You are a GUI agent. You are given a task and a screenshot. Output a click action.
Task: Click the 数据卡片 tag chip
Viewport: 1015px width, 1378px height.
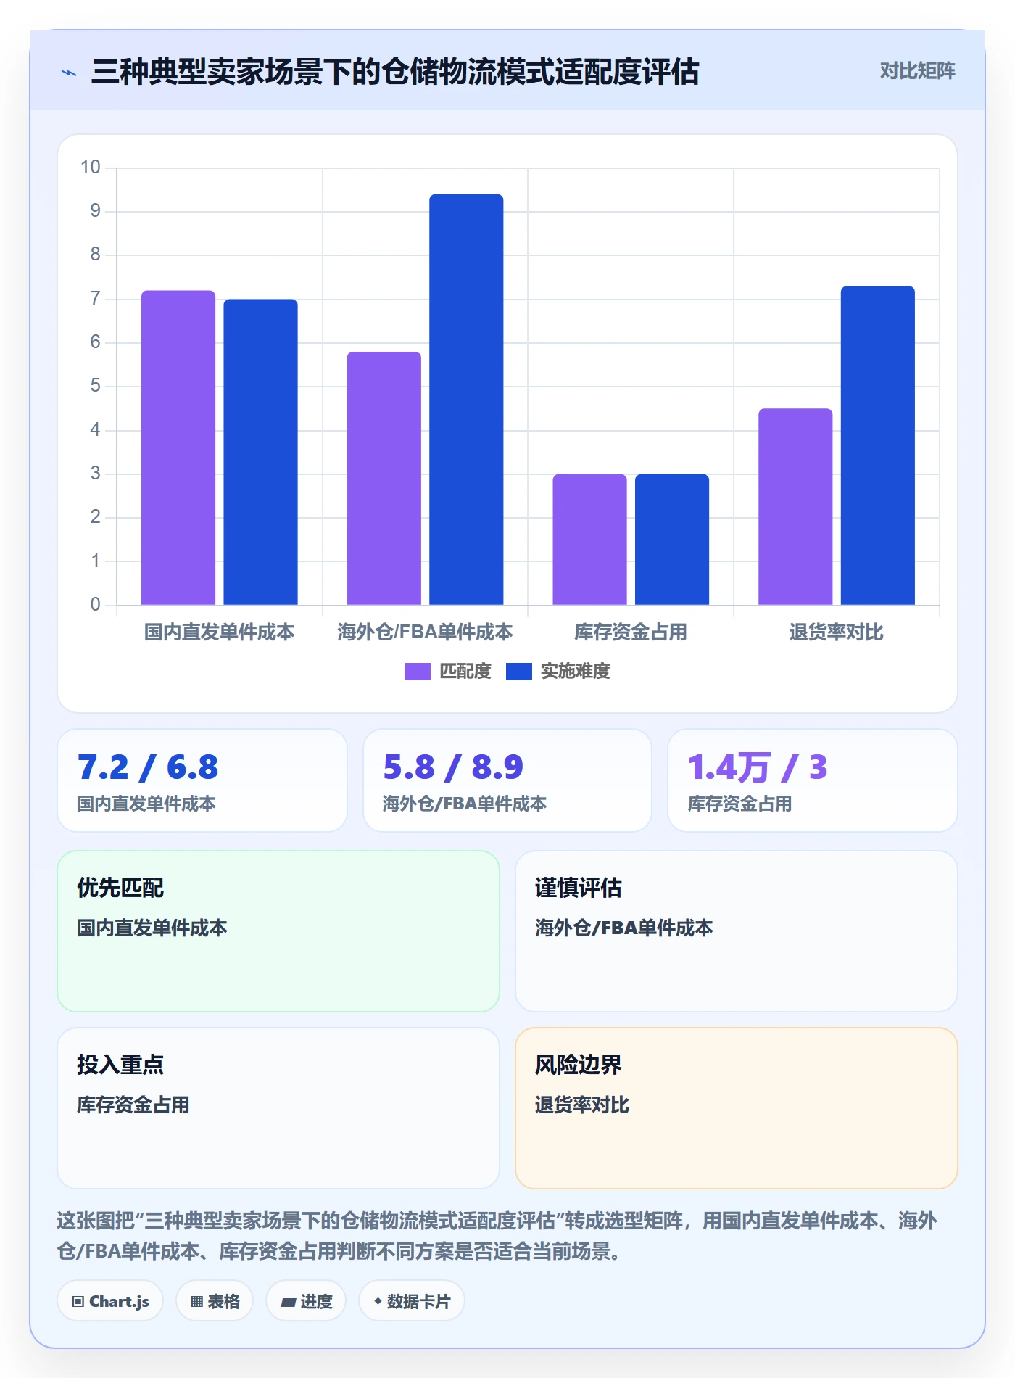click(412, 1301)
